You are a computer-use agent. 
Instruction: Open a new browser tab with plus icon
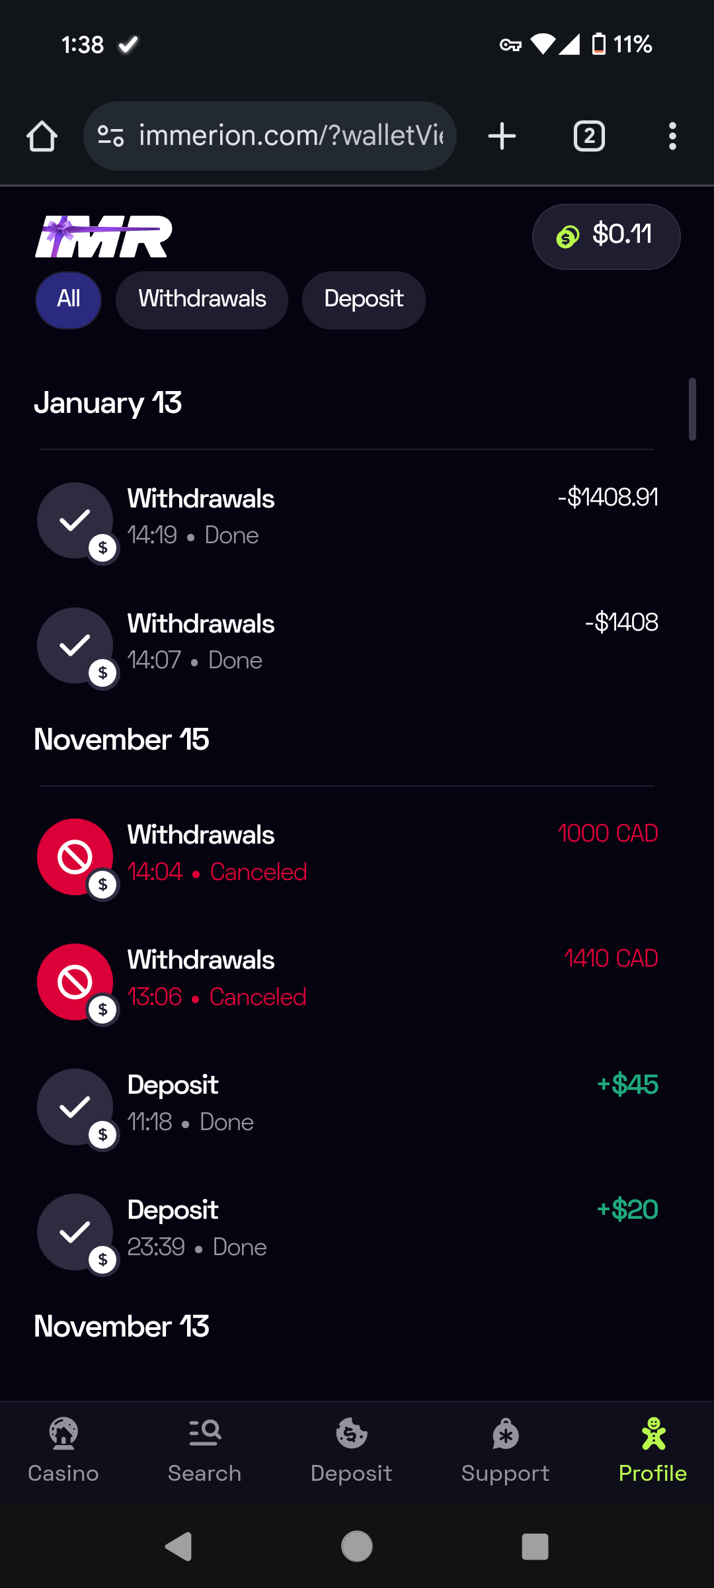[x=502, y=136]
